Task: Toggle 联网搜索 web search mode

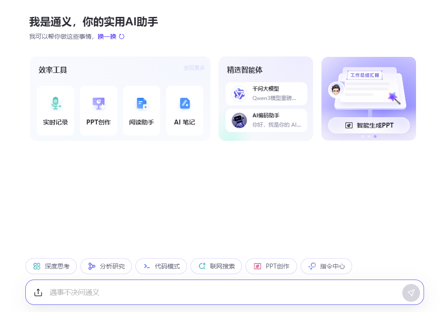Action: pyautogui.click(x=216, y=266)
